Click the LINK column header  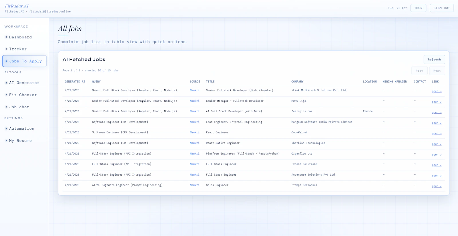435,82
